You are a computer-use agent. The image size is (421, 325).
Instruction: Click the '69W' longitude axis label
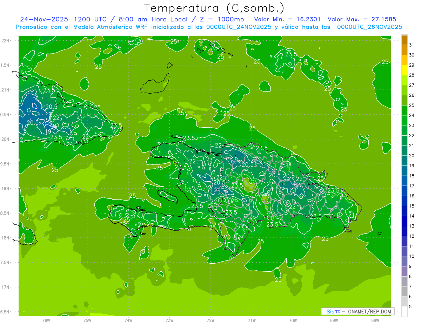334,320
